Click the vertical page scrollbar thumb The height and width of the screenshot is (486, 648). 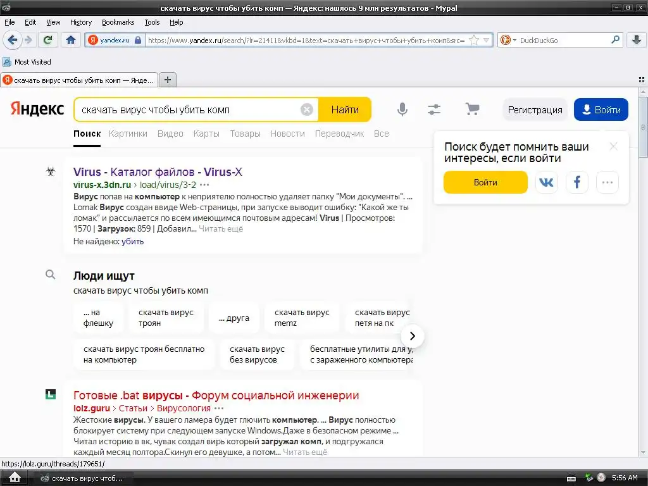point(643,127)
